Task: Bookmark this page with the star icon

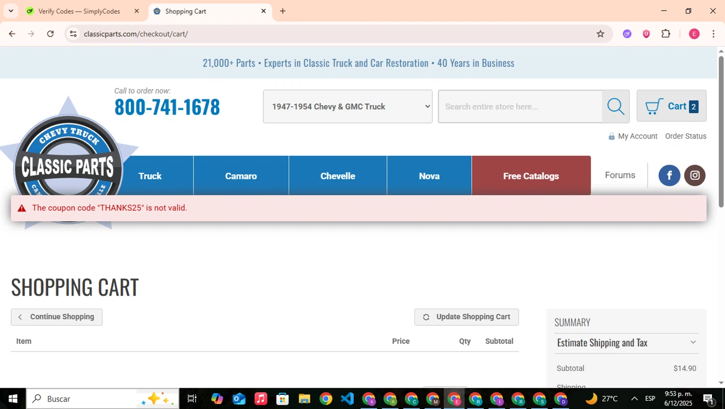Action: [600, 34]
